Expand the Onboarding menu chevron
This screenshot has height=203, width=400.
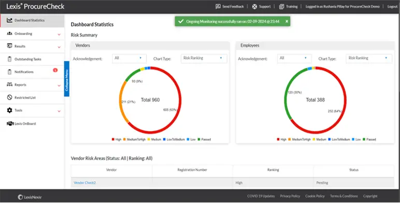pos(59,34)
